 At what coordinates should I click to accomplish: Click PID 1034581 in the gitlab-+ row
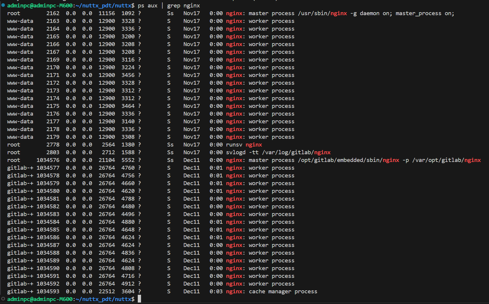click(48, 199)
